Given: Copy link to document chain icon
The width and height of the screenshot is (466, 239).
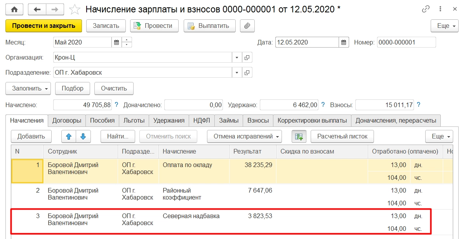Looking at the screenshot, I should (x=426, y=9).
